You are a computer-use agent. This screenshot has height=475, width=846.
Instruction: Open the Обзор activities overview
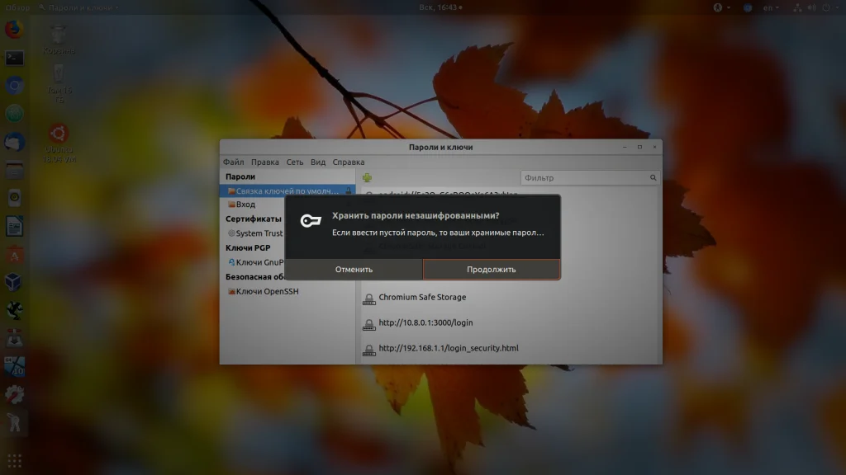[x=17, y=7]
